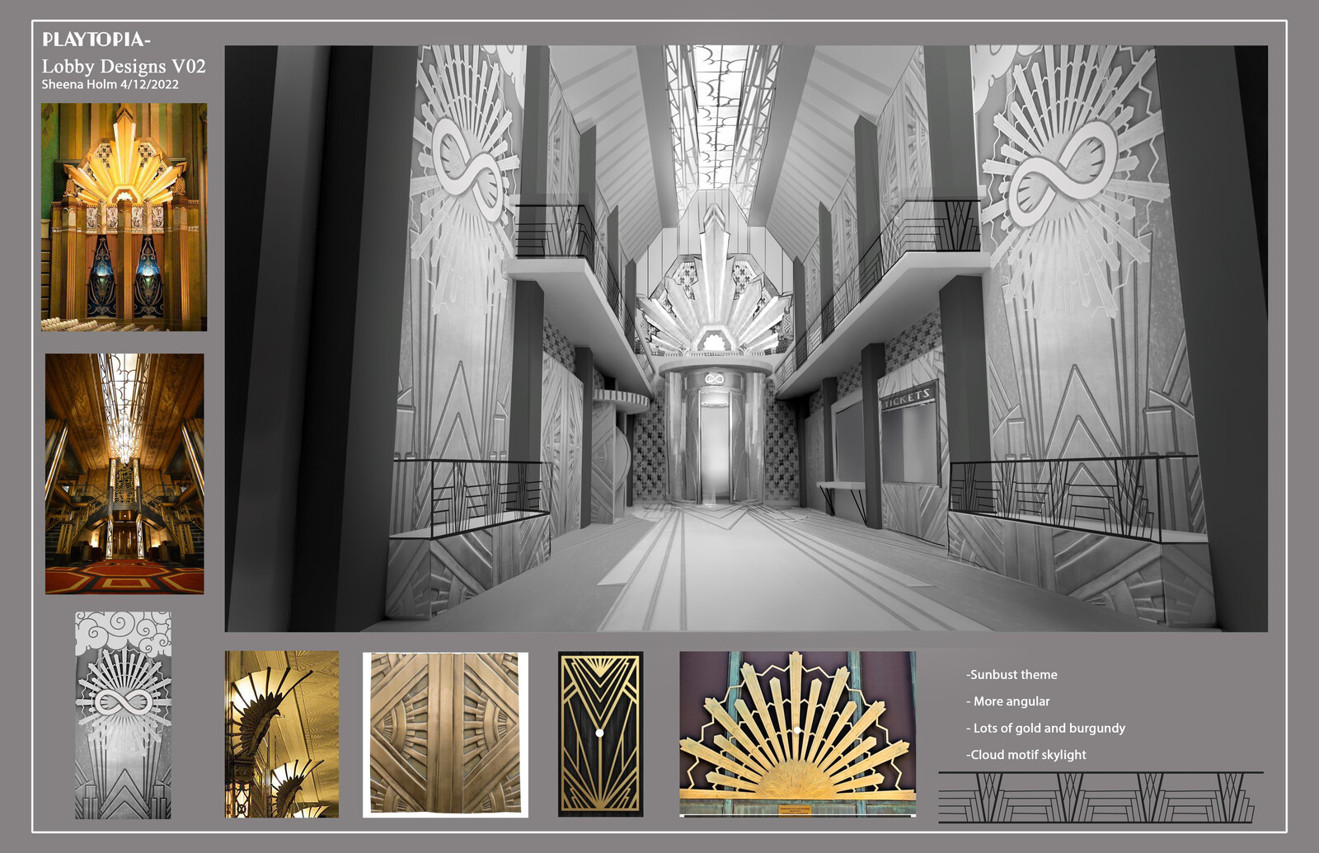Screen dimensions: 1319x853
Task: Click the infinity emblem on left wall panel
Action: (467, 169)
